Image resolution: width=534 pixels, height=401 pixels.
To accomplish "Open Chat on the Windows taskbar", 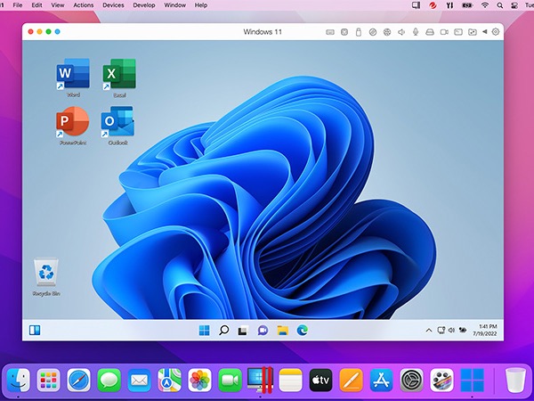I will tap(263, 330).
